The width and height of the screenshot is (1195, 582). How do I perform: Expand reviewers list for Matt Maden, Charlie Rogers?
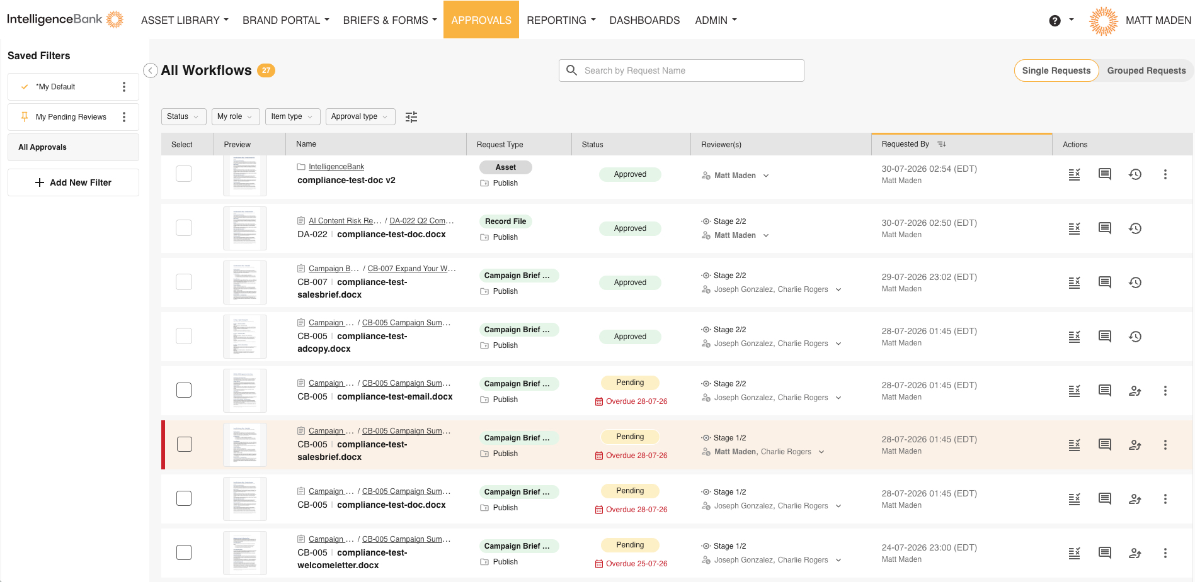point(821,452)
